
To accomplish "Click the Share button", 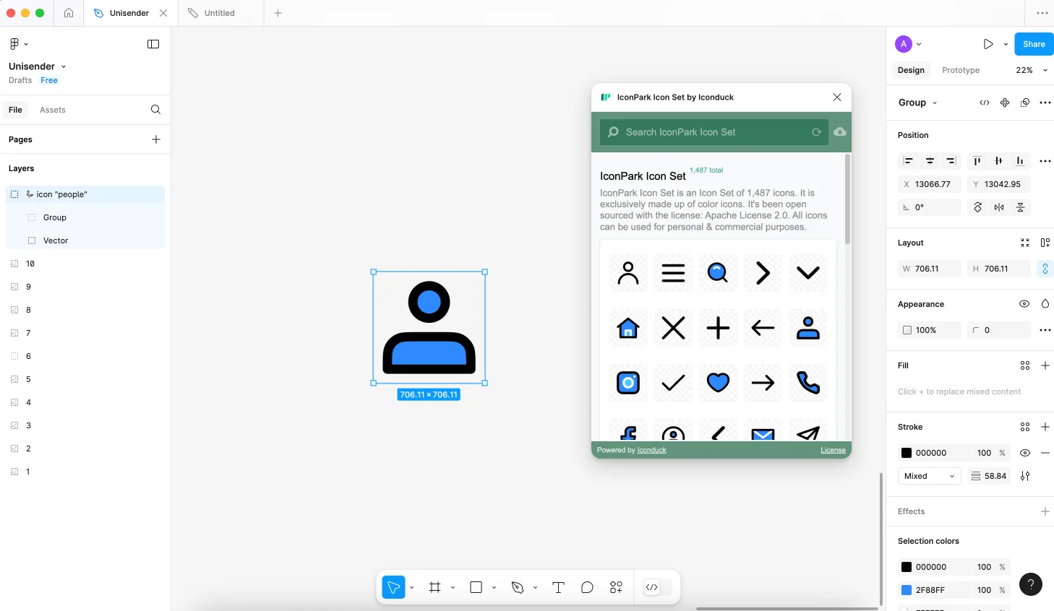I will (x=1033, y=44).
